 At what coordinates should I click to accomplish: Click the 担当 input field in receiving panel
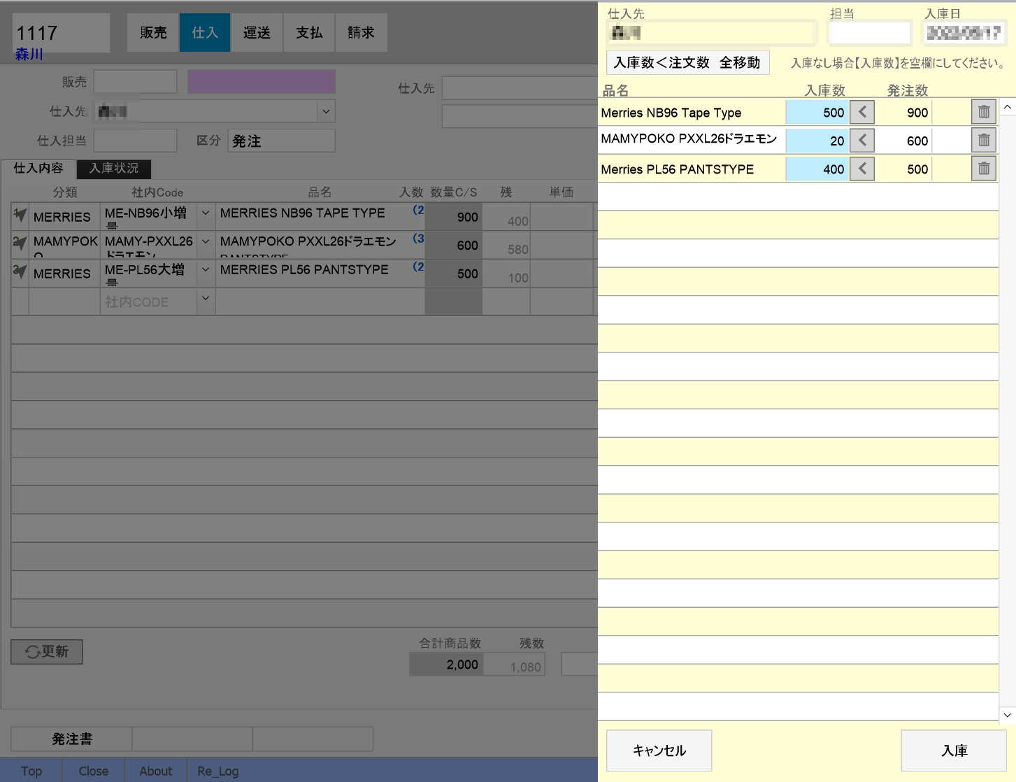pyautogui.click(x=870, y=32)
